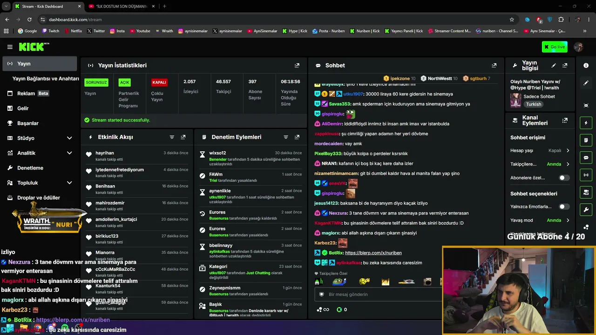596x335 pixels.
Task: Select the crying pepe emote in quick emotes
Action: [x=339, y=281]
